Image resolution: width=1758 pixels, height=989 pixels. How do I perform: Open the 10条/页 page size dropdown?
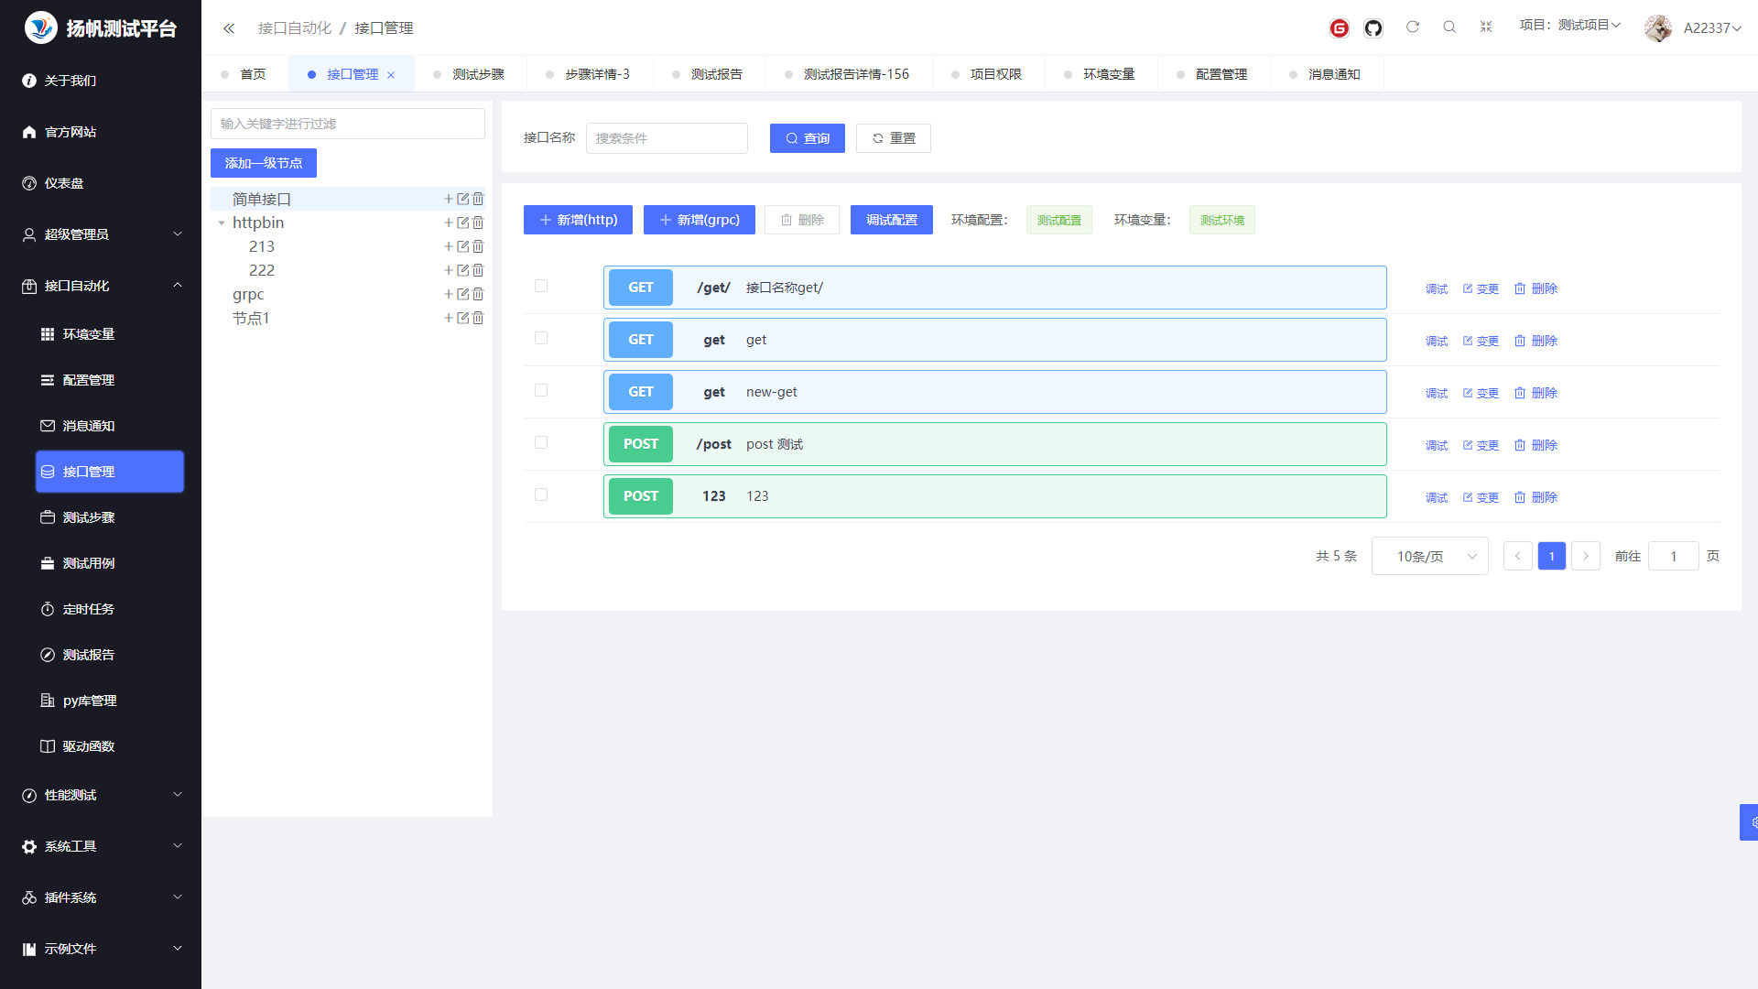point(1429,557)
